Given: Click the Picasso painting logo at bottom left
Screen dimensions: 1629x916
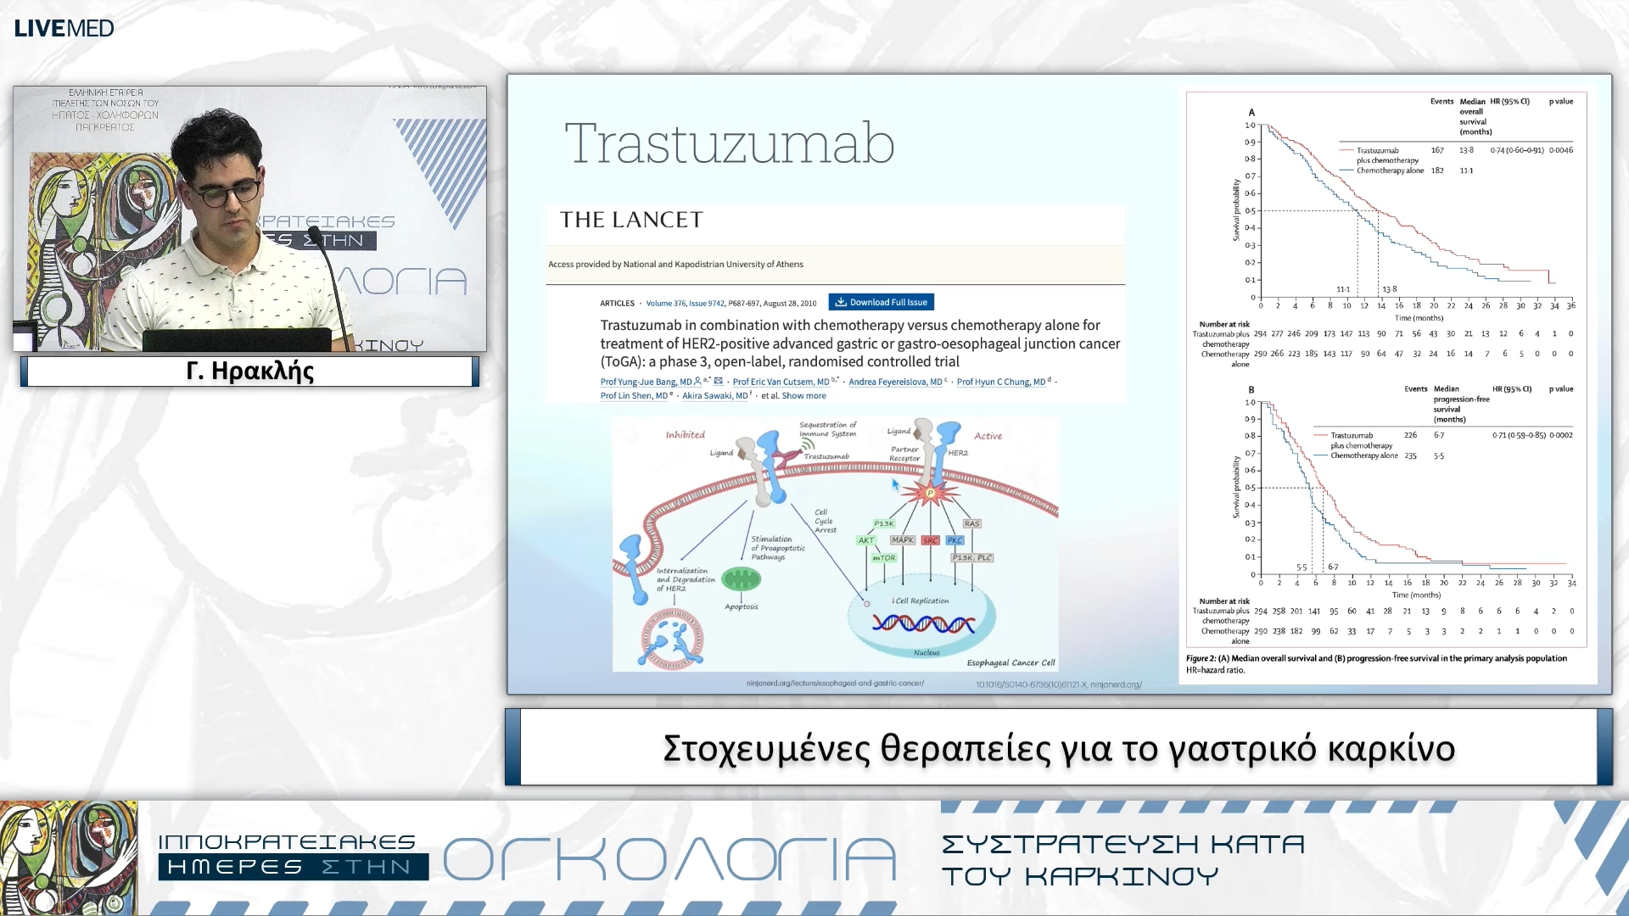Looking at the screenshot, I should [69, 857].
